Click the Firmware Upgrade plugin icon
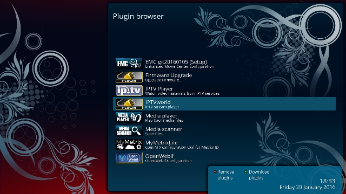Viewport: 346px width, 194px height. point(129,77)
